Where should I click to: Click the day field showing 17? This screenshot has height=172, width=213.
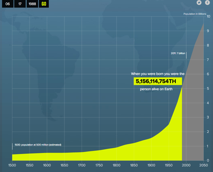[20, 4]
